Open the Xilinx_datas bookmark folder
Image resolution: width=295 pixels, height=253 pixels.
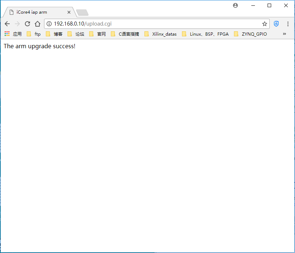point(161,34)
